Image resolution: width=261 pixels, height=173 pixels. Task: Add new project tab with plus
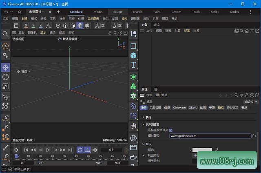coord(58,12)
